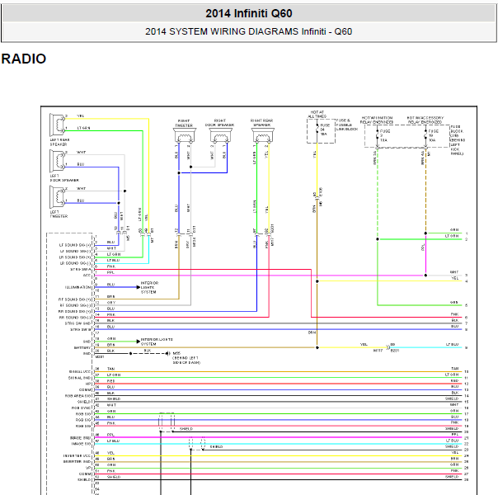Select the Fuse 19 10A symbol in fuse block
The height and width of the screenshot is (495, 498).
tap(425, 135)
